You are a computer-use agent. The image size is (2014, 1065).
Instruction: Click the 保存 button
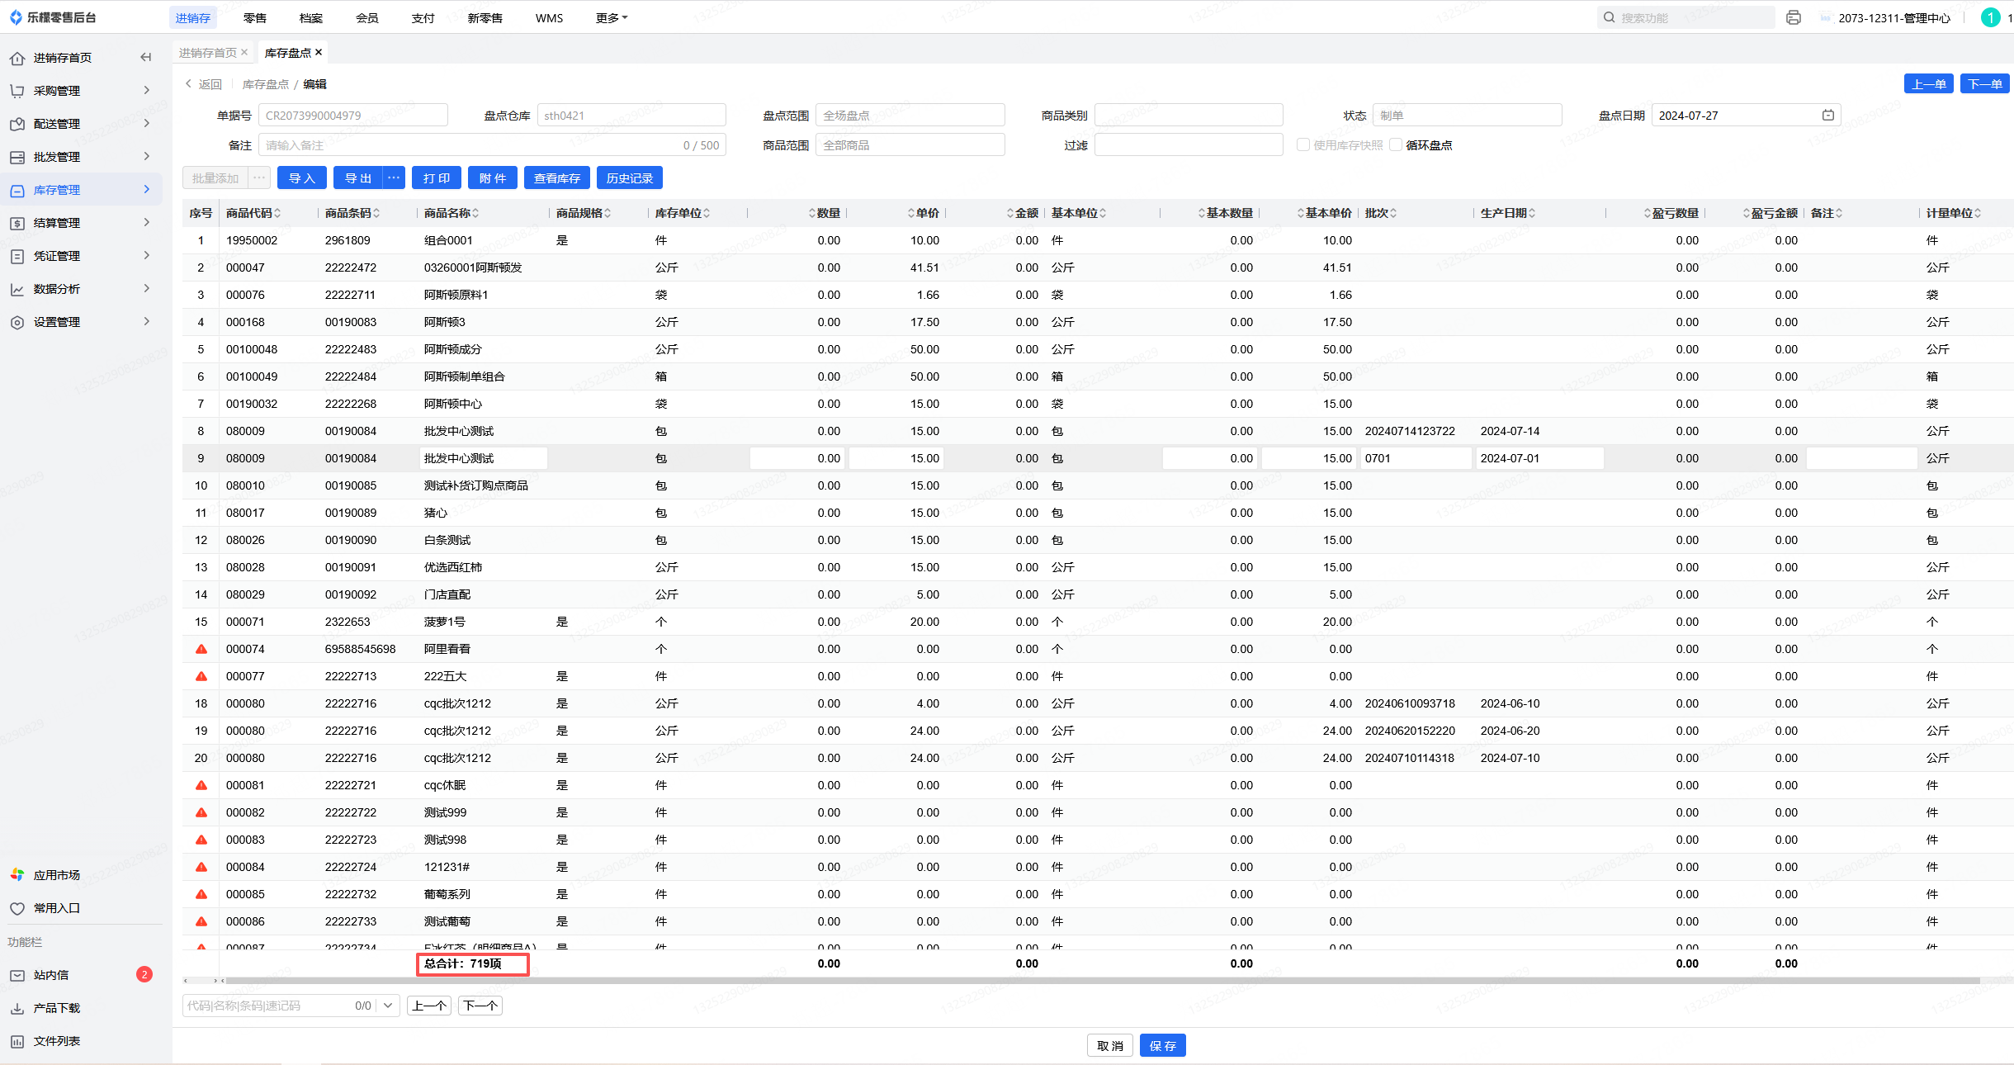pyautogui.click(x=1162, y=1046)
